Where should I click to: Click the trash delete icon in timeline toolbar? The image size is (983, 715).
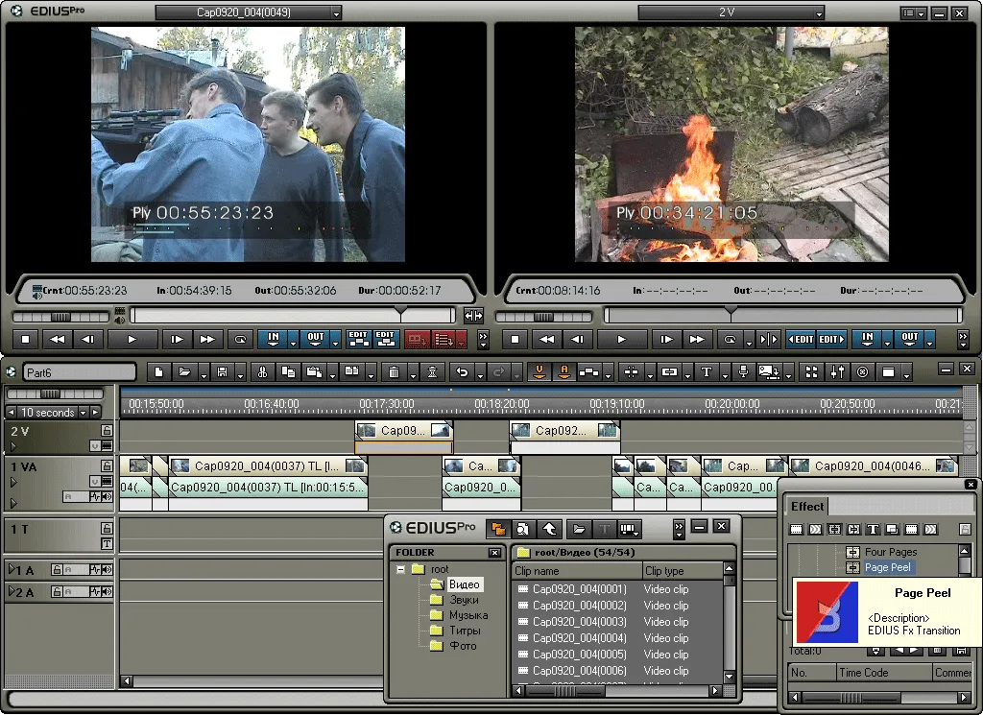click(x=394, y=372)
